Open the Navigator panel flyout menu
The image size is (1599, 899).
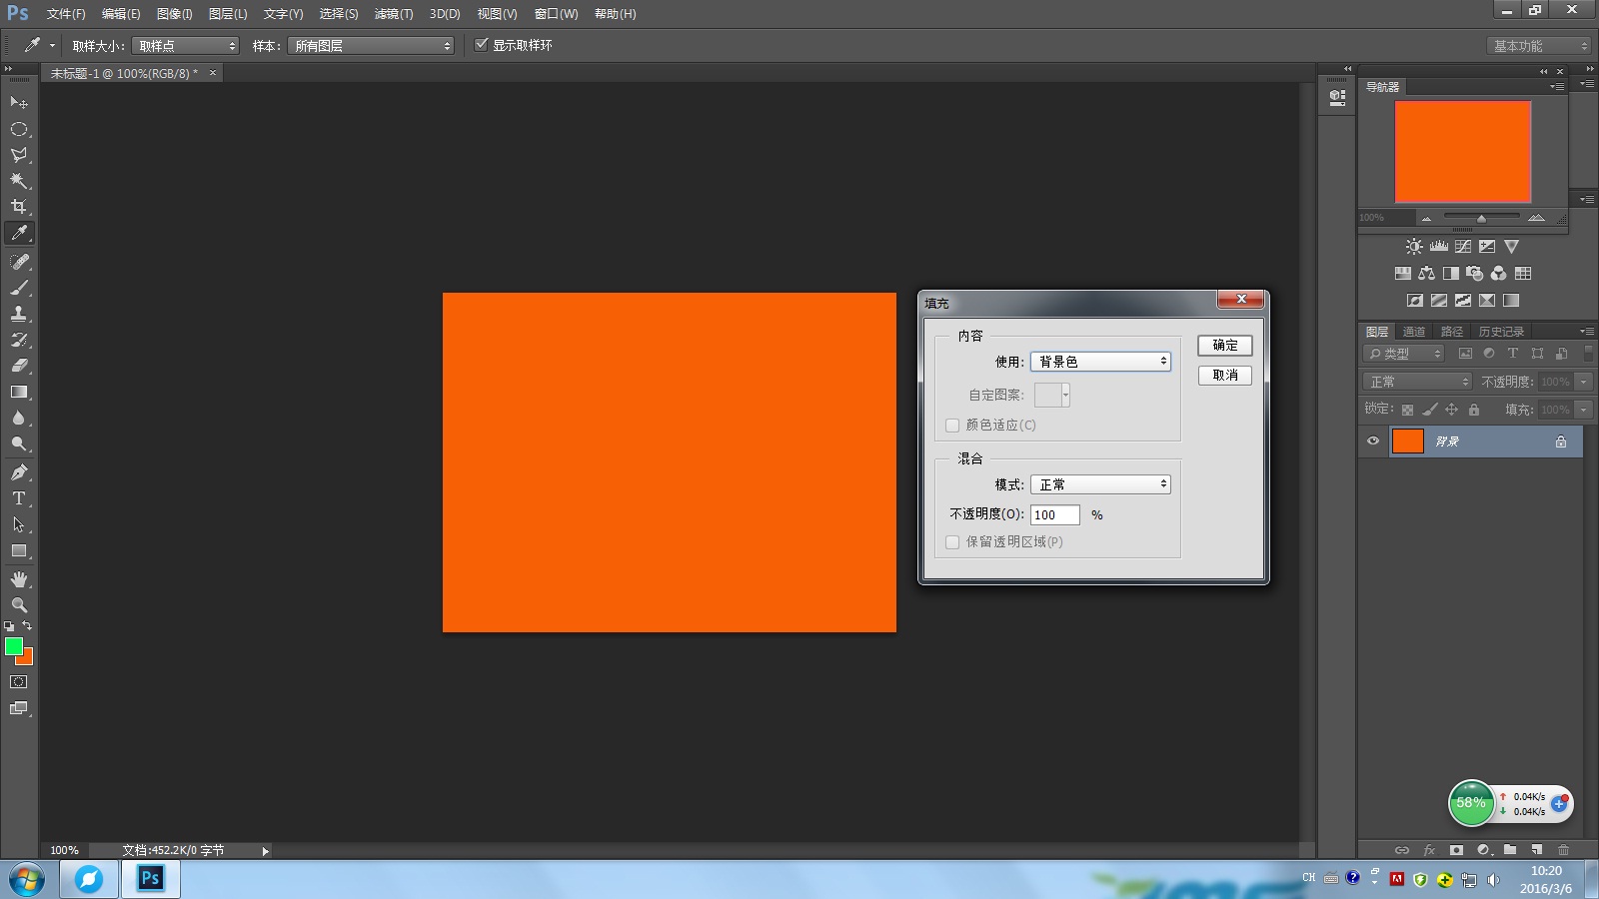point(1557,87)
